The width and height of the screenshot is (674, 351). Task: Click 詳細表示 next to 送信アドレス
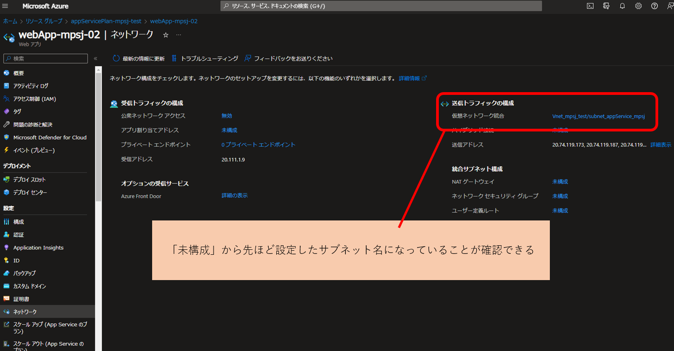pyautogui.click(x=660, y=145)
